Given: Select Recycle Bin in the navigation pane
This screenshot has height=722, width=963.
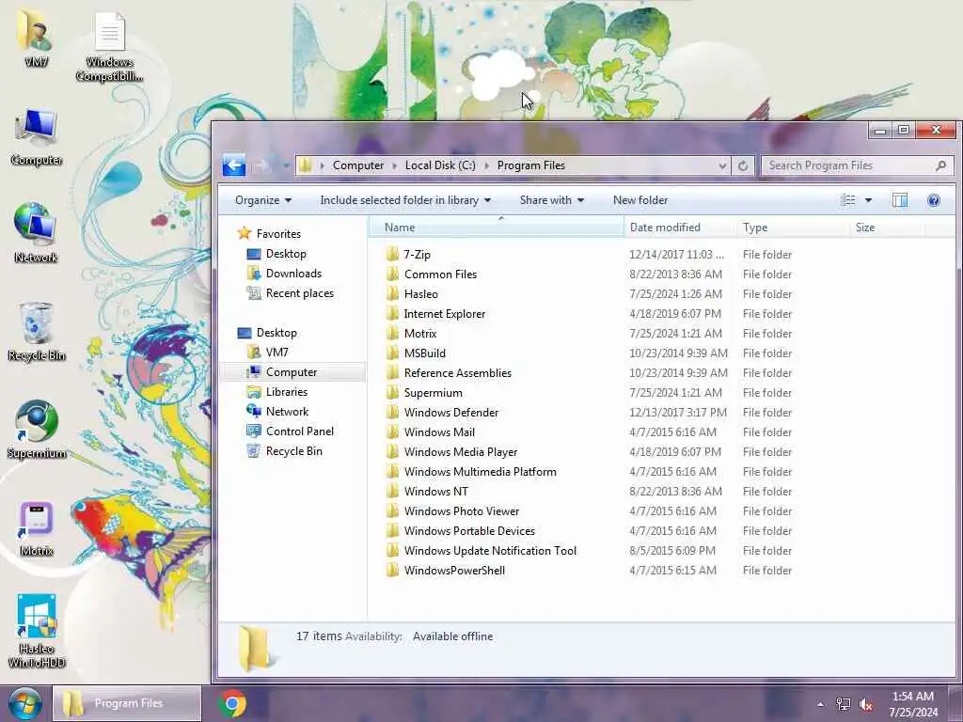Looking at the screenshot, I should (293, 450).
